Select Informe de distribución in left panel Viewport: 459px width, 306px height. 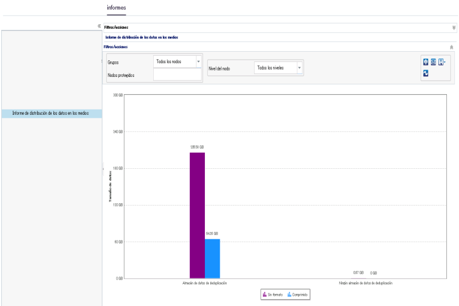click(x=52, y=113)
